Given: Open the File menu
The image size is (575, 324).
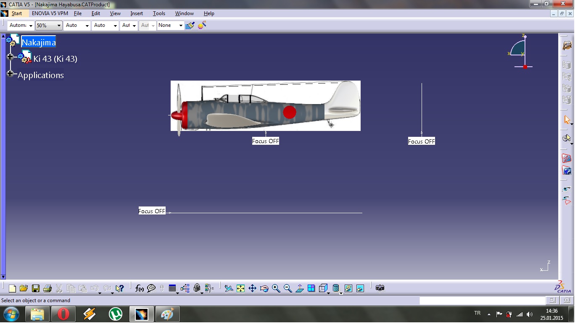Looking at the screenshot, I should coord(78,13).
